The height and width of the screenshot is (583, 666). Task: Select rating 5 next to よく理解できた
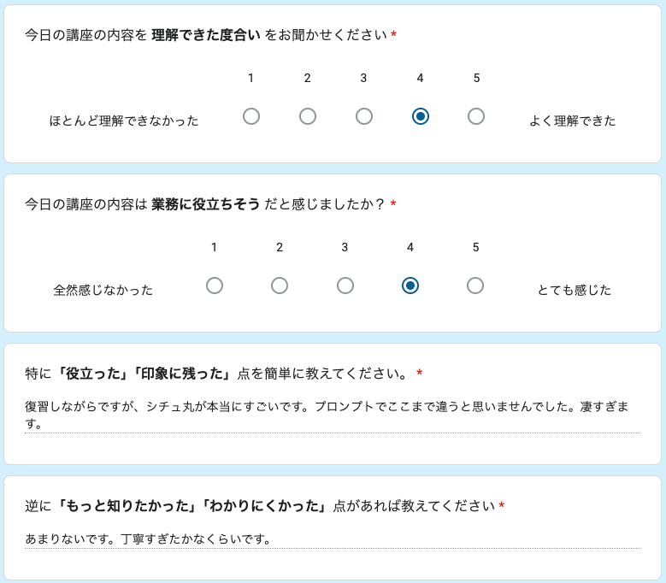click(476, 116)
